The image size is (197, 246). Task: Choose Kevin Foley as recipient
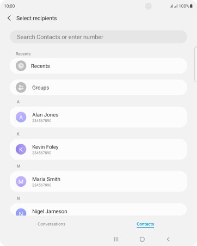point(98,149)
